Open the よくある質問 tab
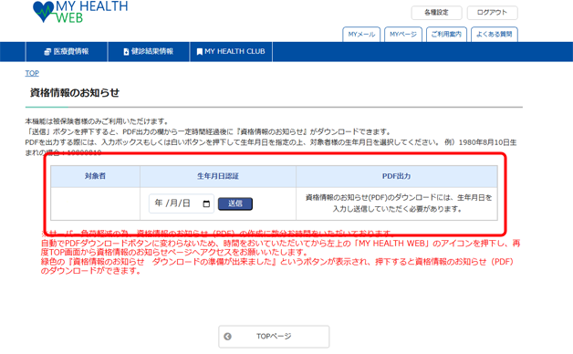573x354 pixels. pos(494,35)
